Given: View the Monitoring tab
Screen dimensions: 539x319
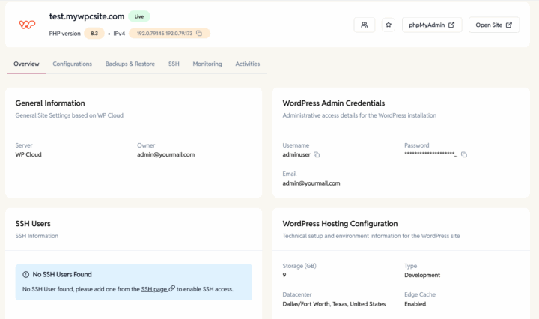Looking at the screenshot, I should (x=207, y=64).
